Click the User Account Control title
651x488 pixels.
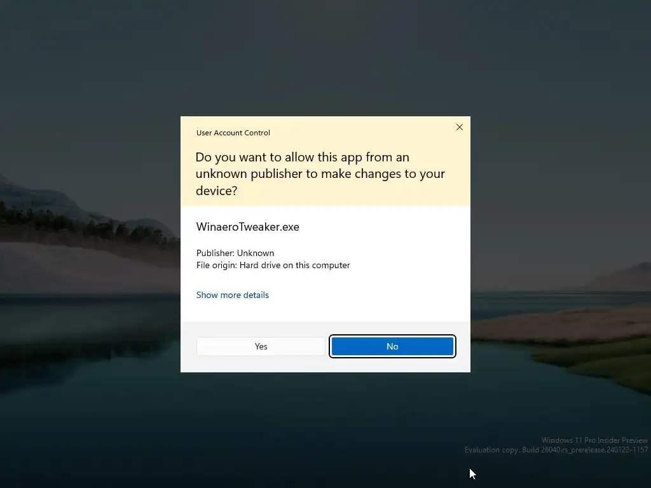point(233,133)
